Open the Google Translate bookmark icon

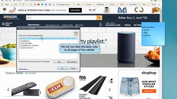coord(46,4)
